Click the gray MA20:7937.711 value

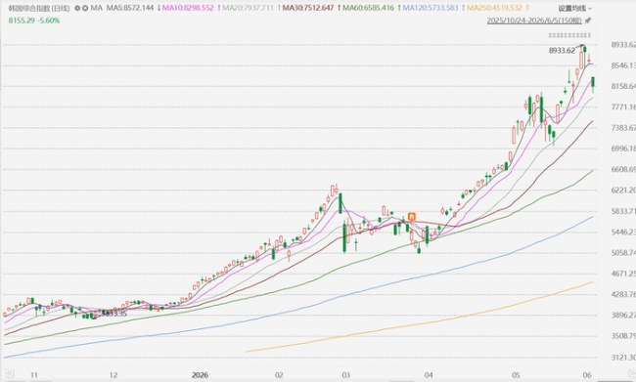(x=248, y=8)
